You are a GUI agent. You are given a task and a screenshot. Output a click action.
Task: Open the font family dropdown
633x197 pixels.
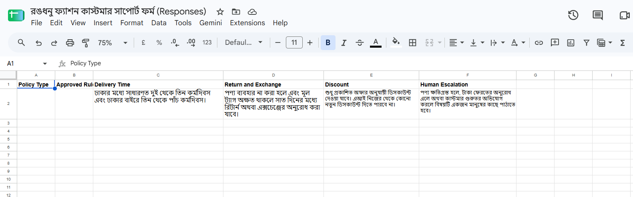243,42
